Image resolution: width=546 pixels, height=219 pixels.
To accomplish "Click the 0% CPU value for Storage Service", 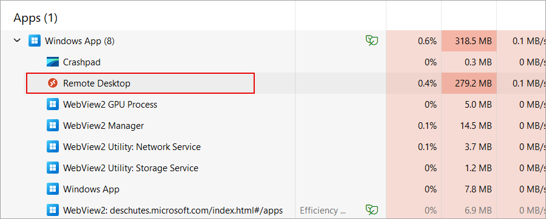I will 431,168.
